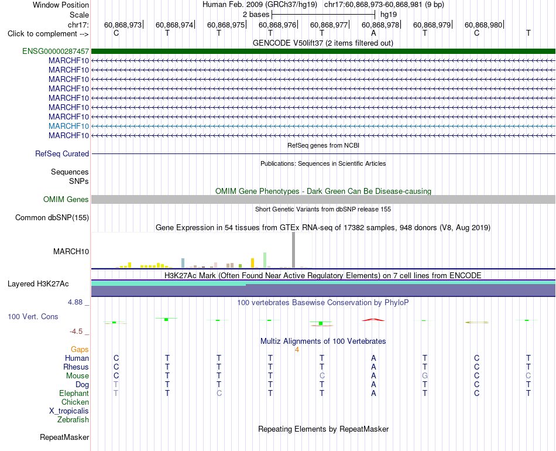Select the X_tropicalis alignment row label
This screenshot has width=556, height=451.
(x=69, y=411)
